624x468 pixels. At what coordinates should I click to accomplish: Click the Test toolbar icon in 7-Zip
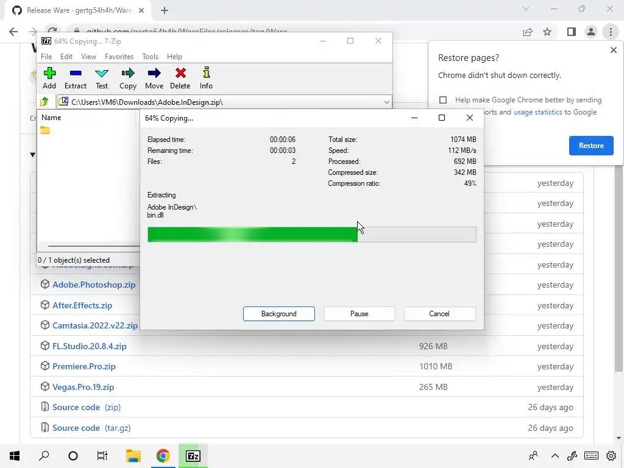(x=102, y=78)
